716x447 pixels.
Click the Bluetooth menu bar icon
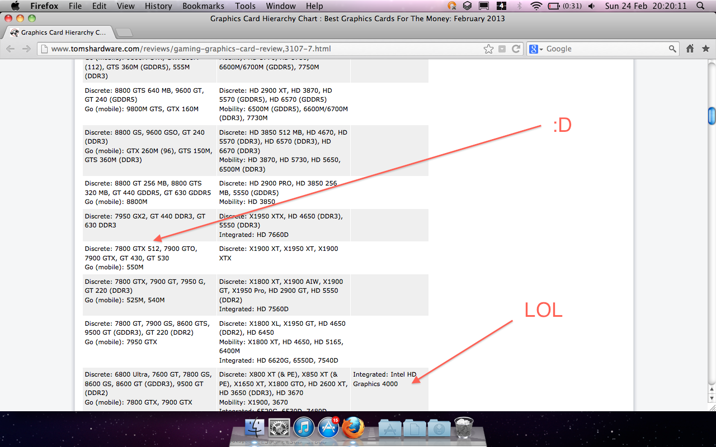519,6
